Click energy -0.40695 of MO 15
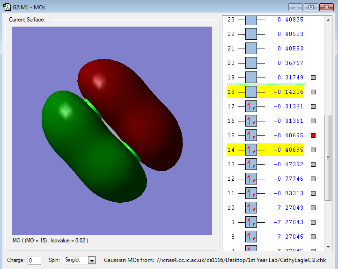 [x=288, y=135]
